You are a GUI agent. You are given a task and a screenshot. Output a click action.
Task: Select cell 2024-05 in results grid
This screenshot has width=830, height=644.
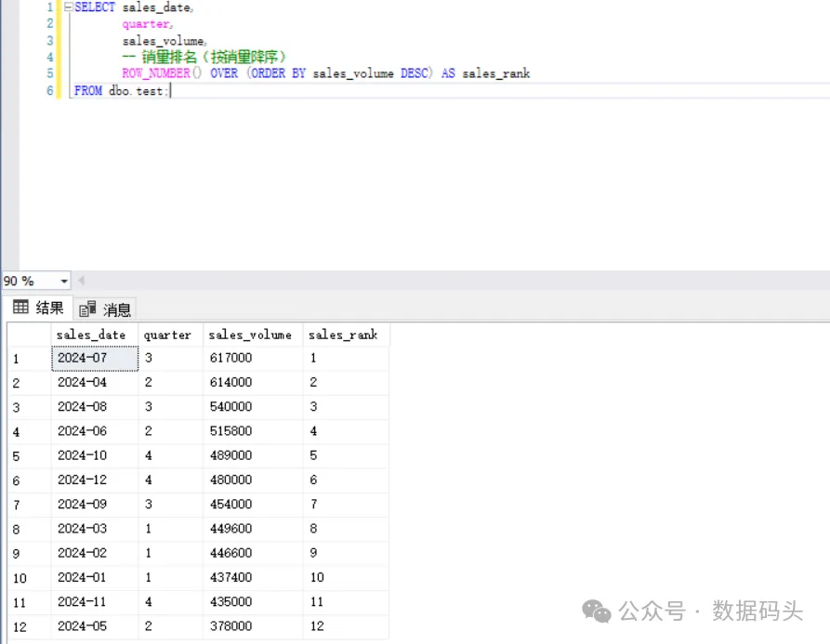tap(95, 626)
